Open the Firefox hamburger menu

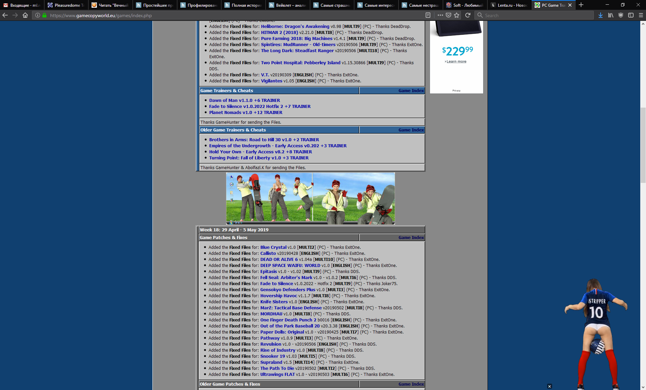pos(641,15)
